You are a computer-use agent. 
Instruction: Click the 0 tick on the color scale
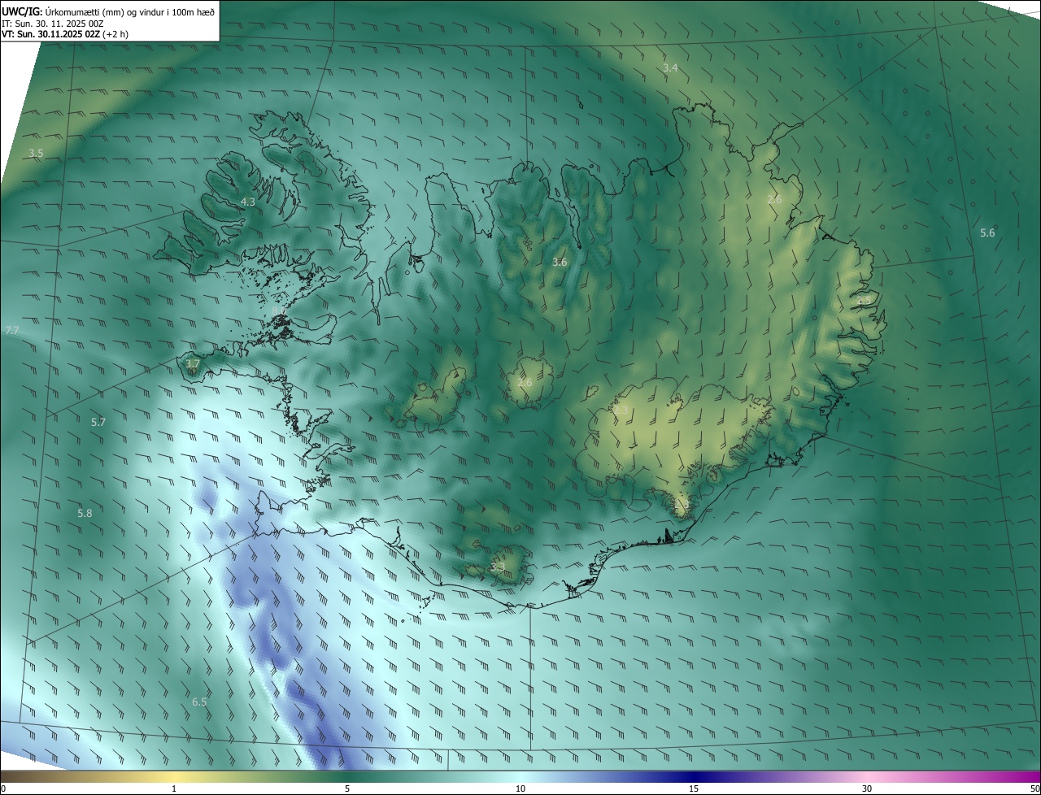coord(2,788)
